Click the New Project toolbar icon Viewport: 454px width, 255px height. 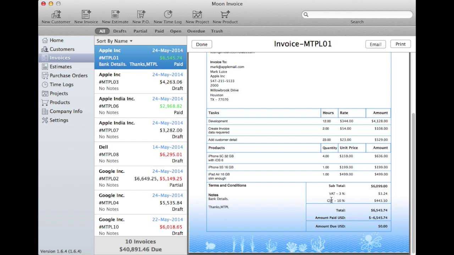[x=197, y=15]
